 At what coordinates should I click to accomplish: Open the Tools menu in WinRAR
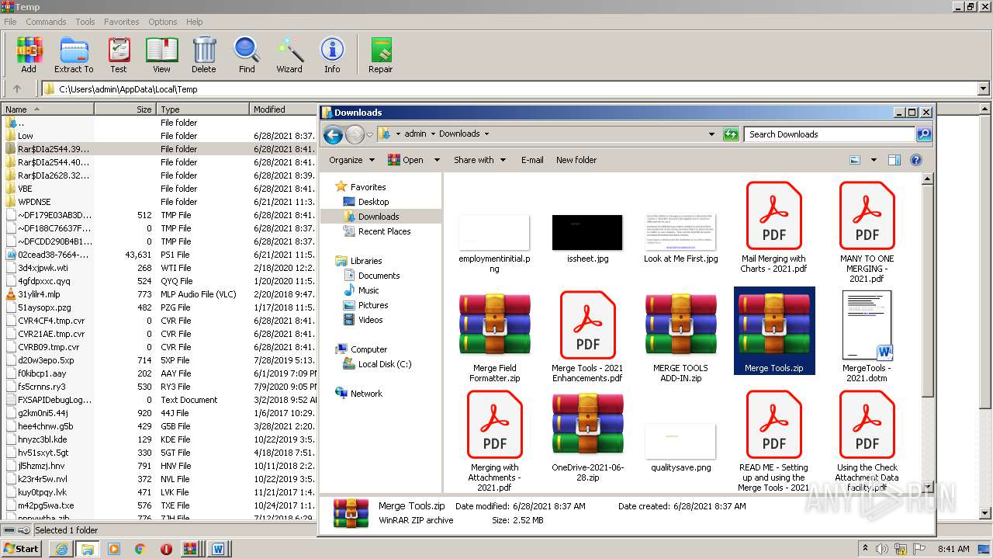pos(85,22)
